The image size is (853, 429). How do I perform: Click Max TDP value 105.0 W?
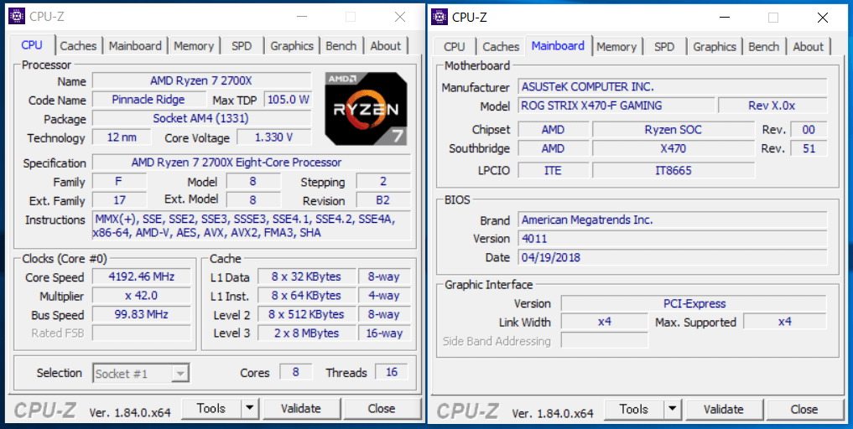point(288,100)
